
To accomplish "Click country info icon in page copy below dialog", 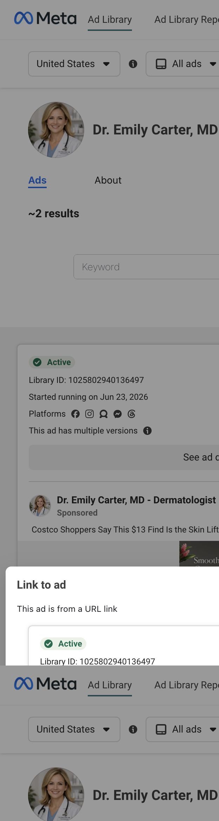I will tap(133, 729).
